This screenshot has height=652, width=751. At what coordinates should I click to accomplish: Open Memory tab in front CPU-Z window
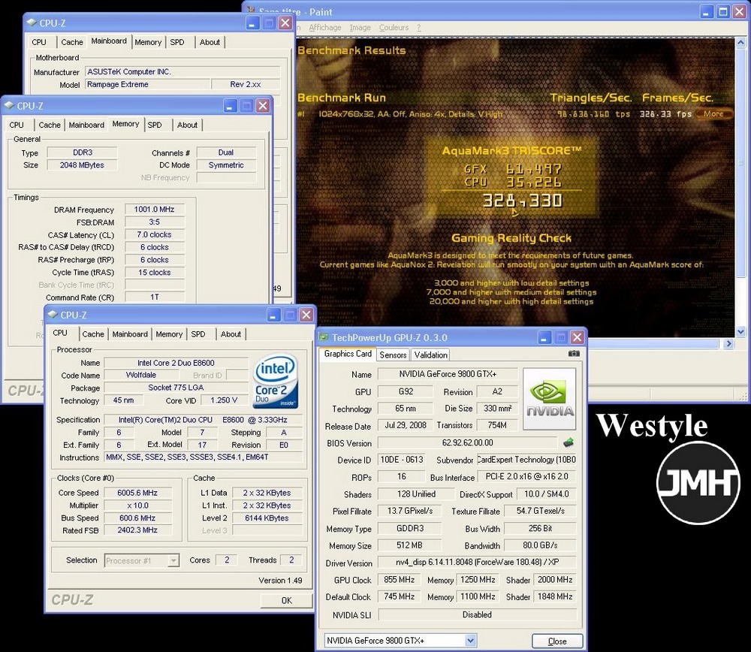coord(169,334)
